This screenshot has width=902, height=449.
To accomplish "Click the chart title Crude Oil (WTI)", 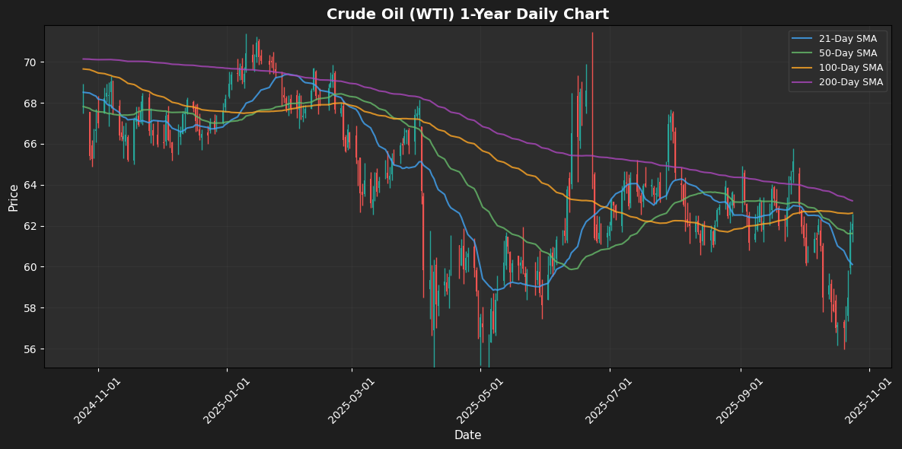I will pyautogui.click(x=467, y=14).
